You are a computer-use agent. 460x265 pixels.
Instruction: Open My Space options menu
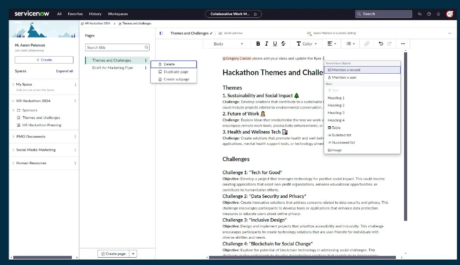pos(75,85)
